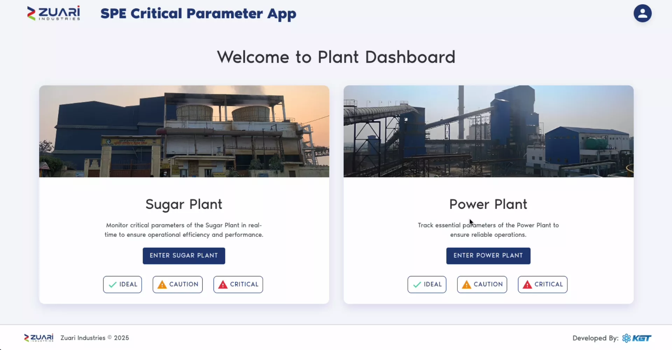The height and width of the screenshot is (350, 672).
Task: Click the Zuari Industries header logo
Action: click(54, 13)
